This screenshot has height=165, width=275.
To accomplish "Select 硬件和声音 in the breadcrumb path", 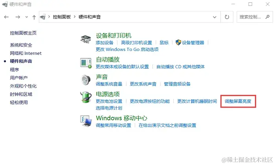I will (90, 17).
